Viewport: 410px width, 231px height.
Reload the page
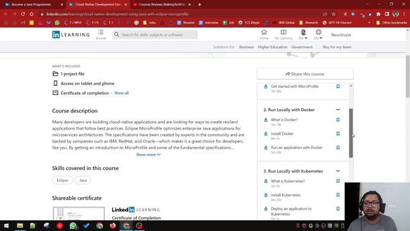23,14
